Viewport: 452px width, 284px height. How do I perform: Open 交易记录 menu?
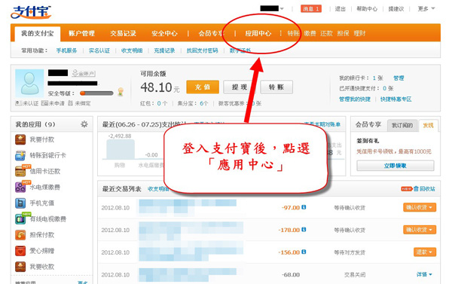click(x=123, y=33)
